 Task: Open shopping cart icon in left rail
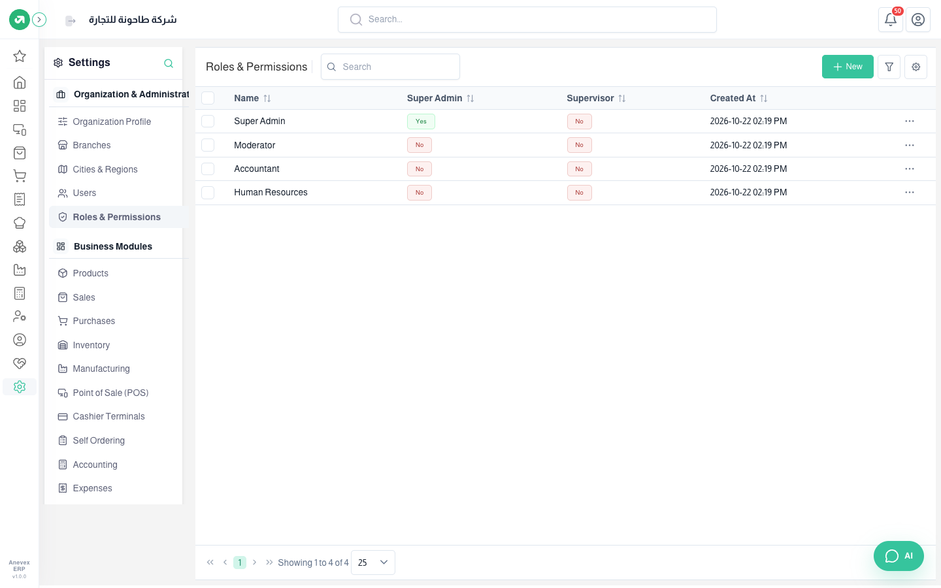point(20,176)
